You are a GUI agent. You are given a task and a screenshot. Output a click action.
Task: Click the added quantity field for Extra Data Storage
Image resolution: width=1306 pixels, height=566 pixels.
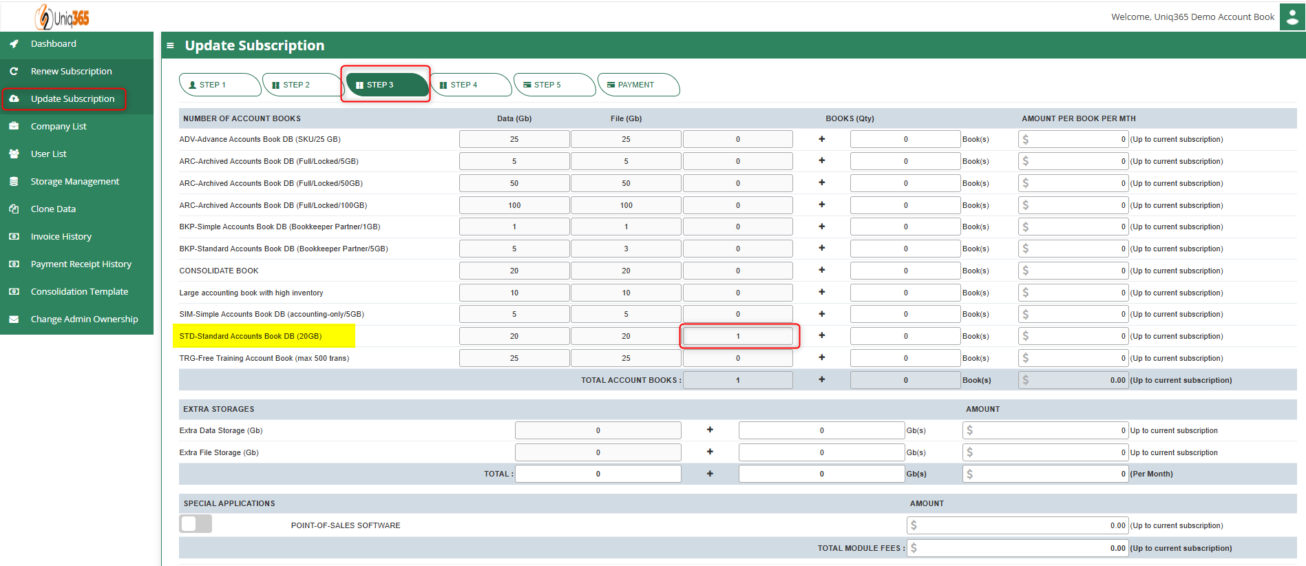click(821, 430)
